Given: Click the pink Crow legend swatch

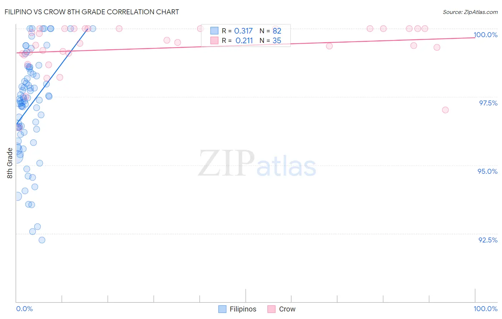Looking at the screenshot, I should (x=271, y=309).
